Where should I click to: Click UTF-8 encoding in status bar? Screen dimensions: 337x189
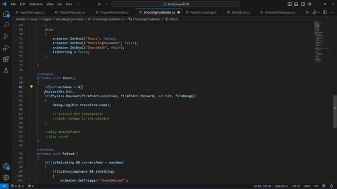[295, 186]
